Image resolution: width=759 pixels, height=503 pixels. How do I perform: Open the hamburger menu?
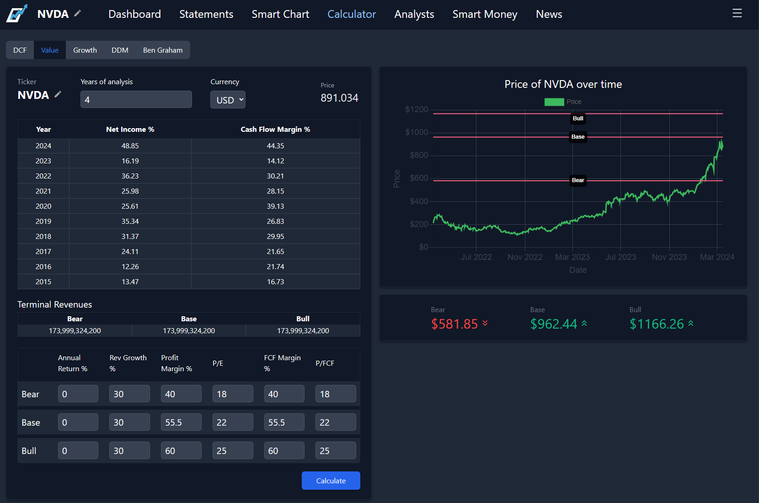click(737, 13)
